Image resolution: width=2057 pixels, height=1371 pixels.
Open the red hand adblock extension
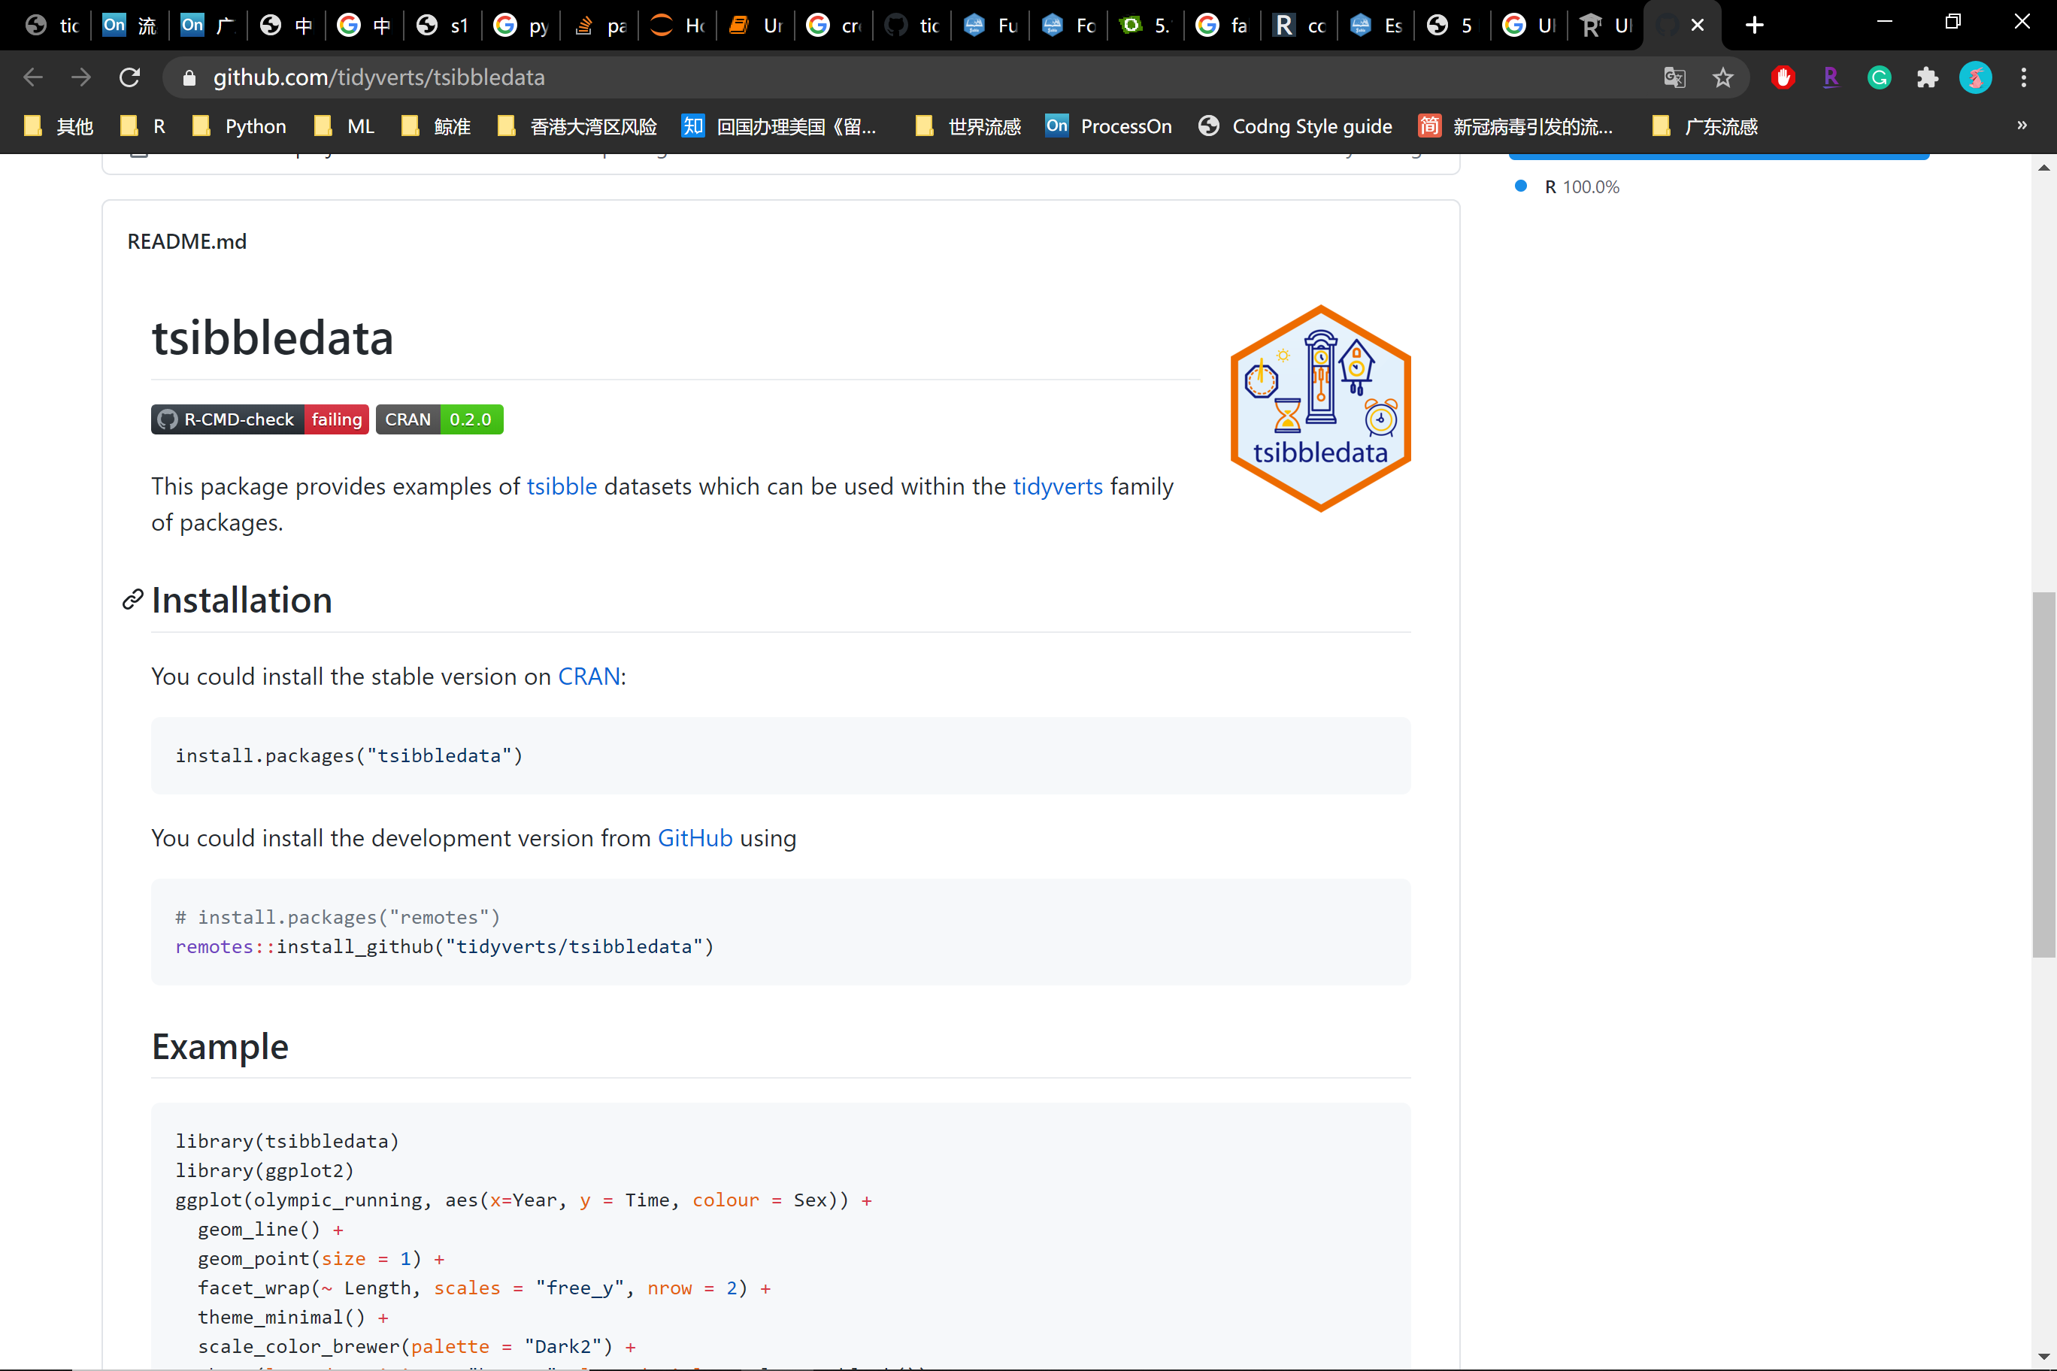(1783, 77)
